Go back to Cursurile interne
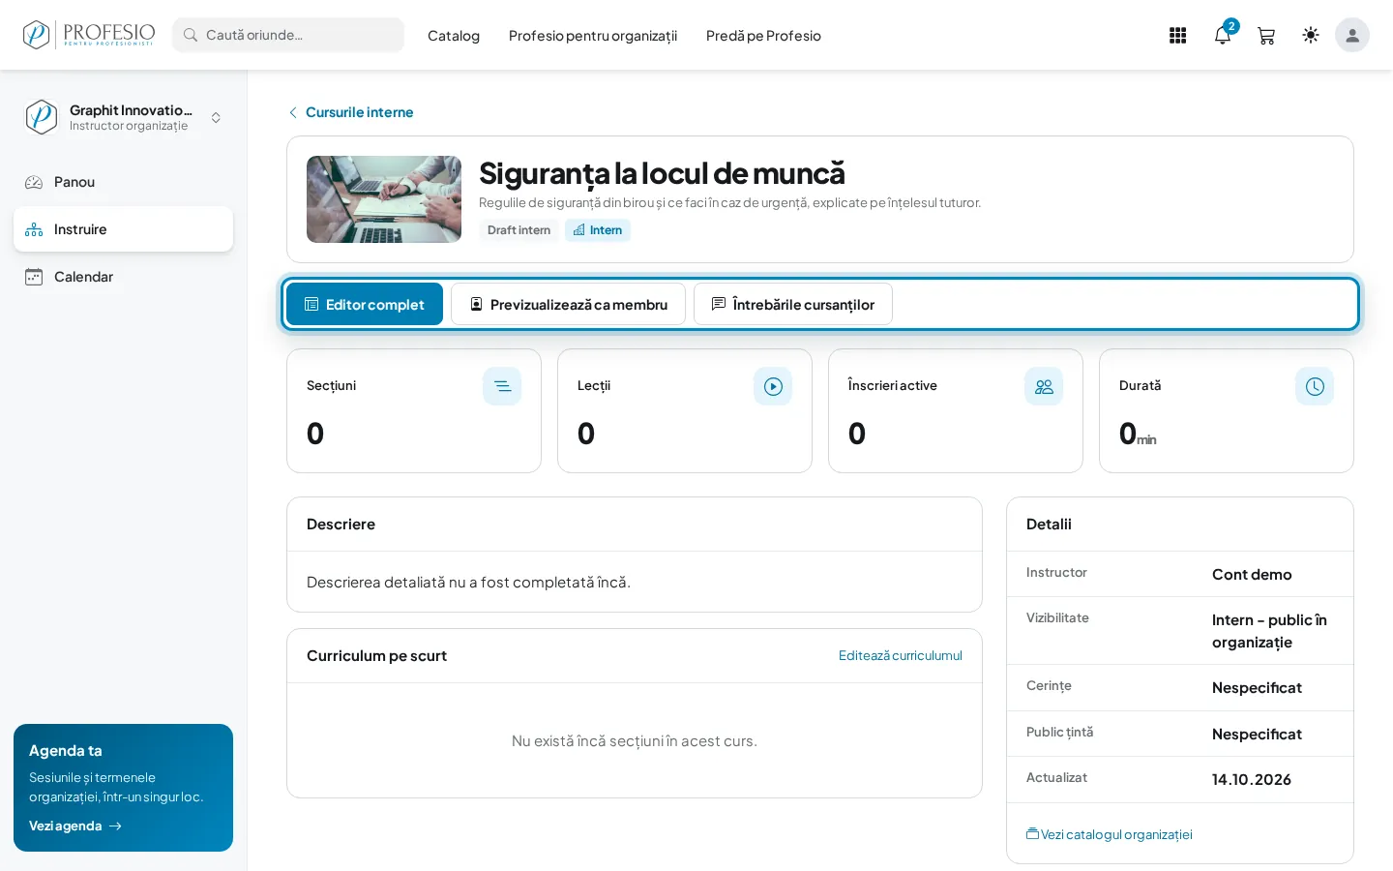Viewport: 1393px width, 871px height. 350,112
